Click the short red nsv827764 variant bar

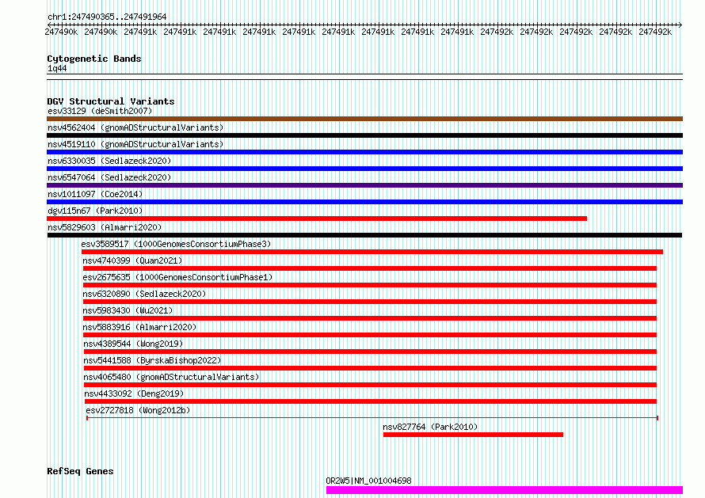click(x=473, y=435)
